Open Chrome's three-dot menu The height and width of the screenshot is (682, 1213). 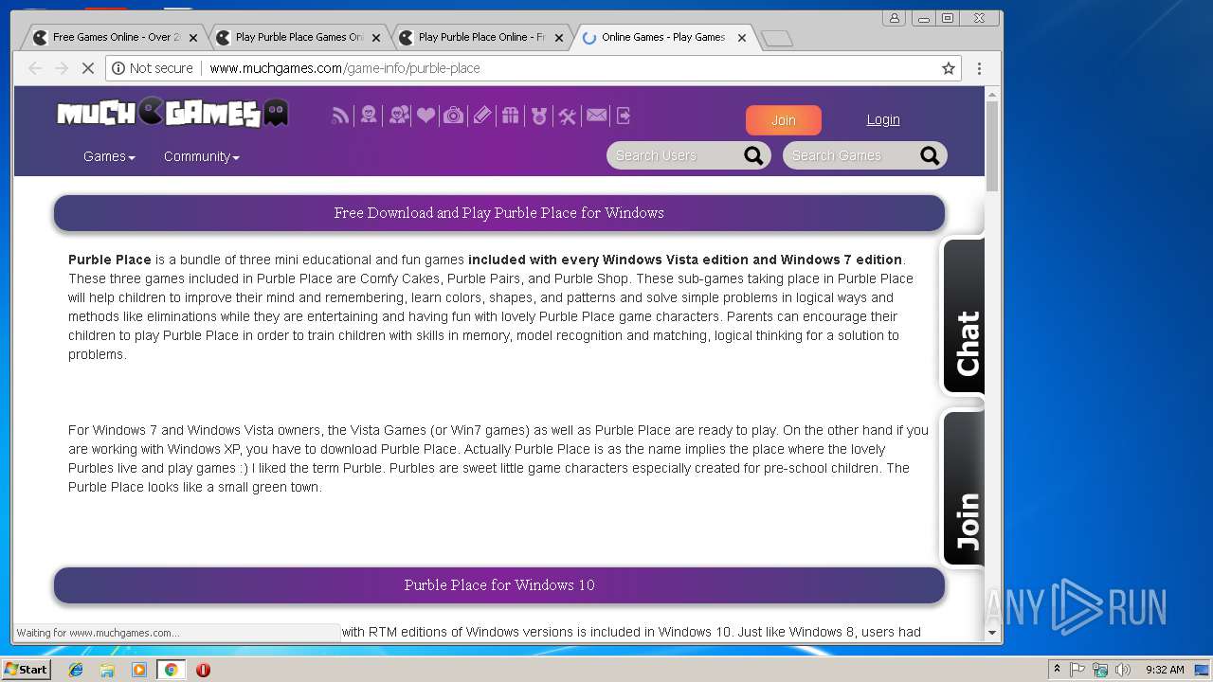(979, 68)
